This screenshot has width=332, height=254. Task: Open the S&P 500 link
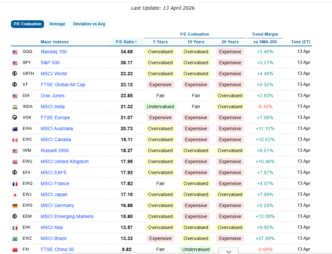(x=50, y=63)
